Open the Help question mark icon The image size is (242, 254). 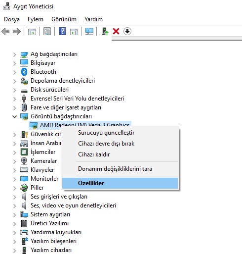[62, 31]
